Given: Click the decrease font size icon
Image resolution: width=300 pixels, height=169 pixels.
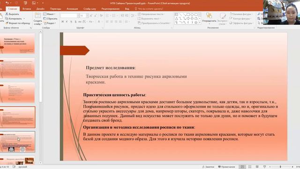Looking at the screenshot, I should pyautogui.click(x=95, y=15).
